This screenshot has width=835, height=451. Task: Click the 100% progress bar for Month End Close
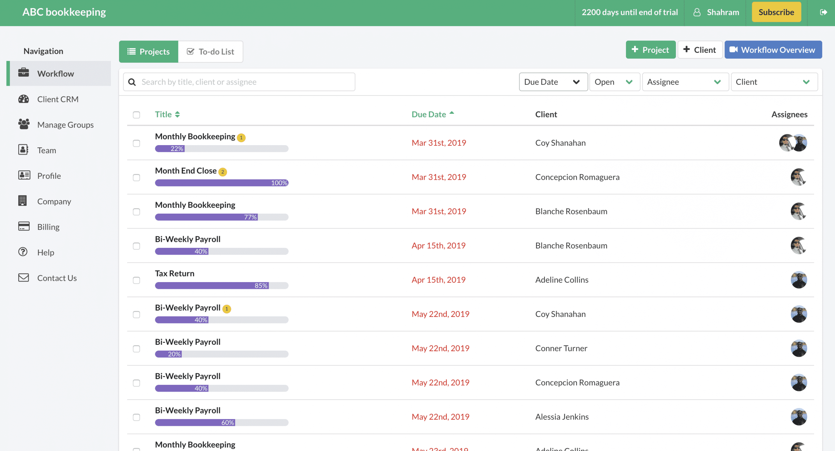pos(221,183)
